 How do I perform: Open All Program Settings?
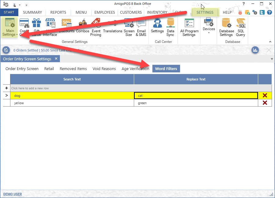click(x=189, y=27)
